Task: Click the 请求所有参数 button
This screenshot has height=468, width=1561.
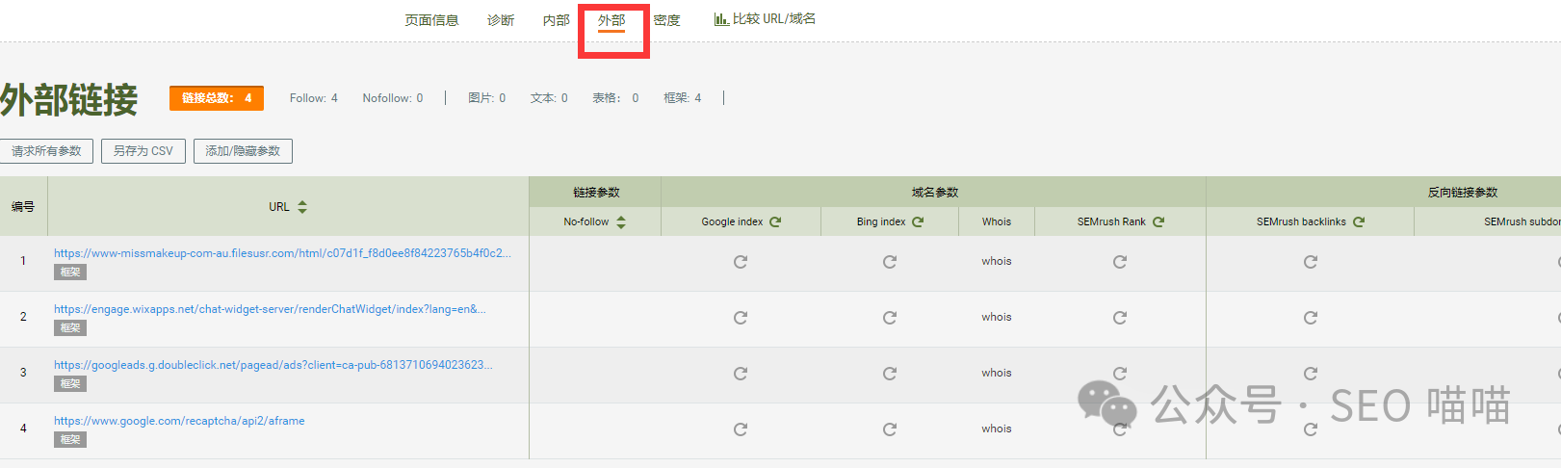Action: click(46, 151)
